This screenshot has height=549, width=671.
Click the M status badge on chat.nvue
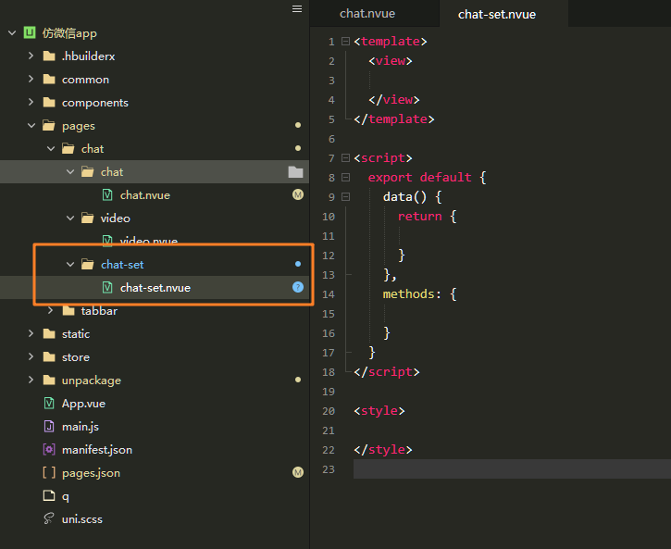[298, 194]
